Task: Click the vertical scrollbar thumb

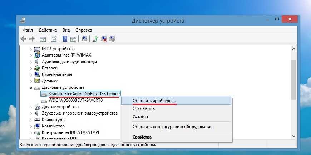Action: point(293,80)
